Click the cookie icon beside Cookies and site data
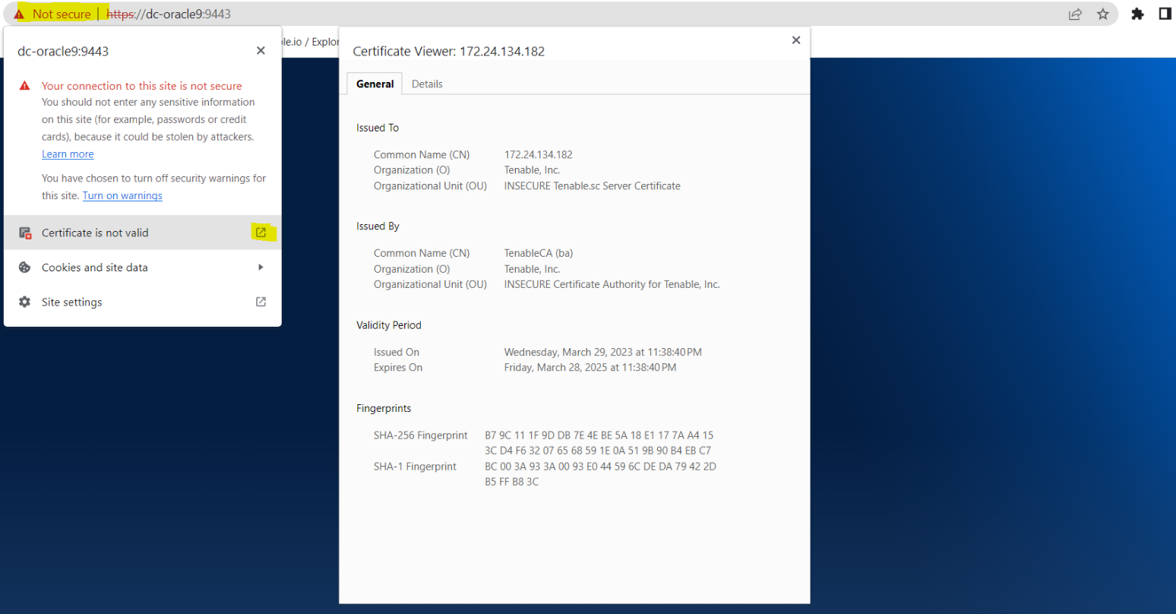This screenshot has height=614, width=1176. coord(24,267)
